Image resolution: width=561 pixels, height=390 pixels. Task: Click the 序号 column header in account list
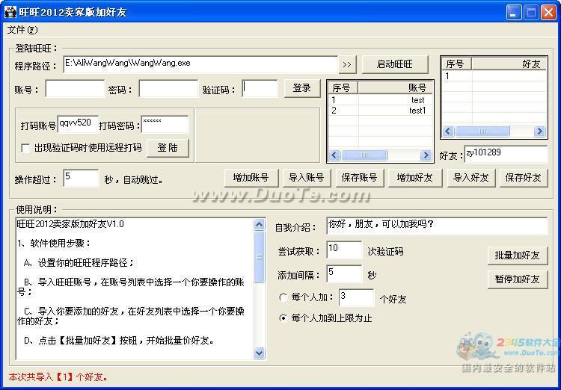pyautogui.click(x=343, y=87)
